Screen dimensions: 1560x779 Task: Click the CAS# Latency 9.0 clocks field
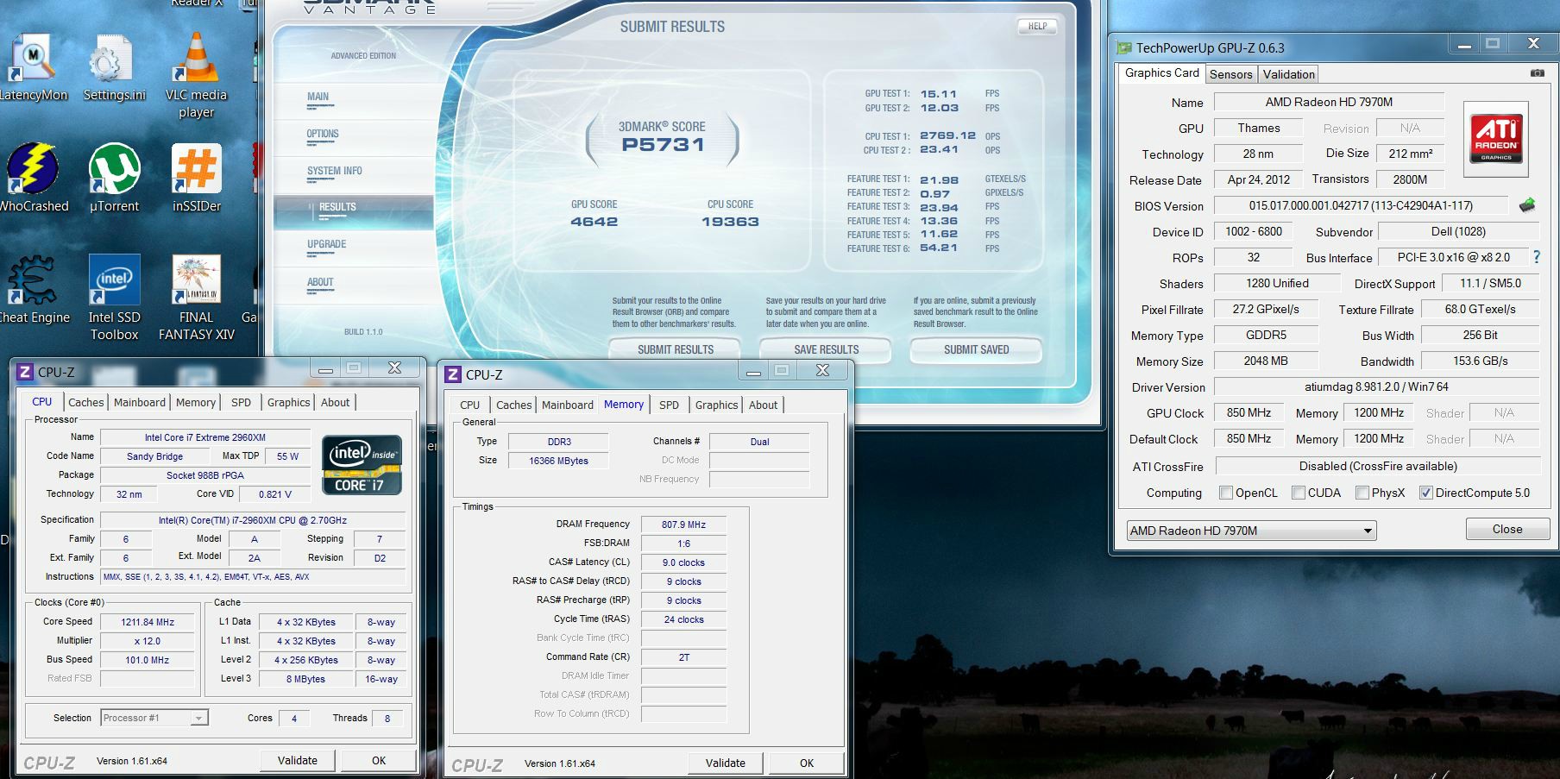coord(683,562)
